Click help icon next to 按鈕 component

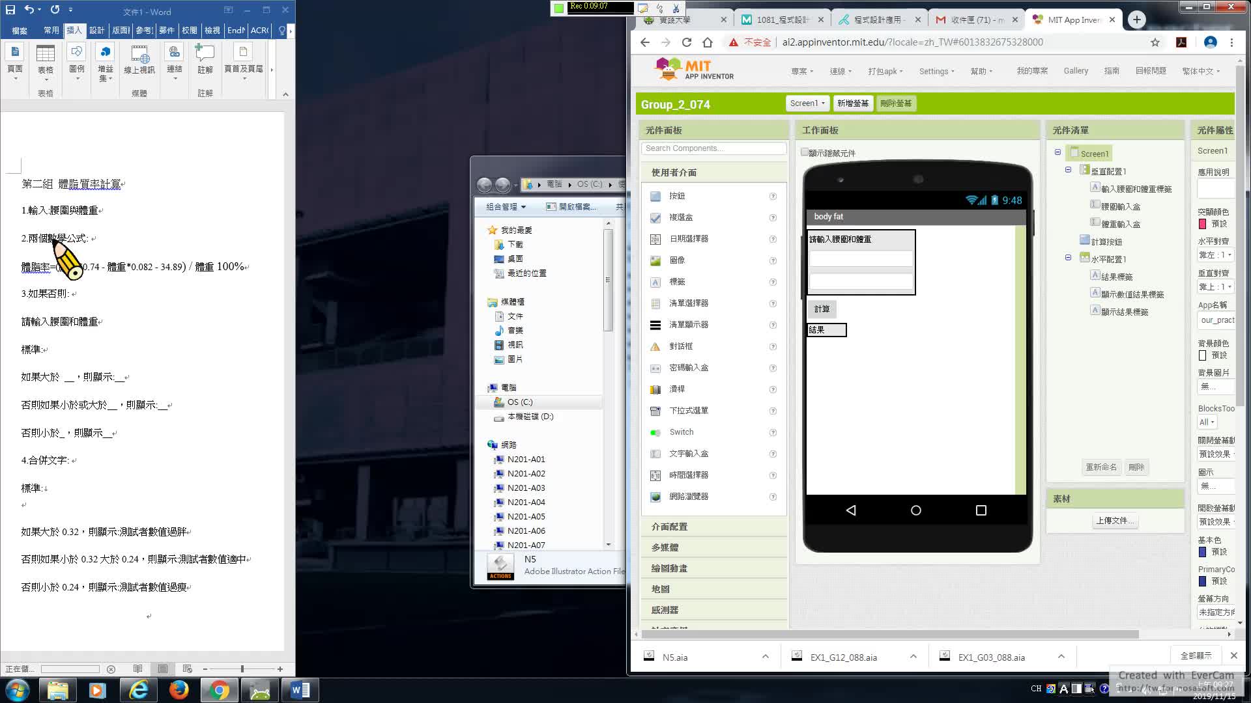click(773, 196)
